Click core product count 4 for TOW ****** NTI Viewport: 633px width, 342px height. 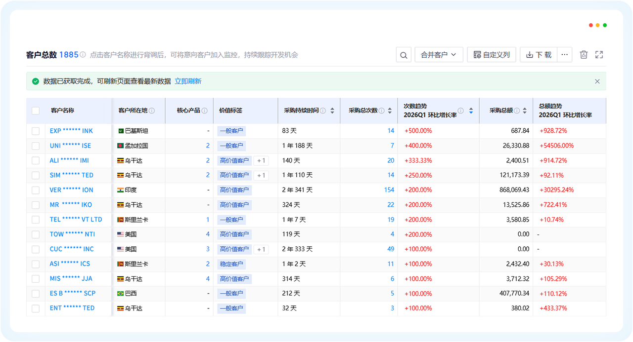[208, 234]
